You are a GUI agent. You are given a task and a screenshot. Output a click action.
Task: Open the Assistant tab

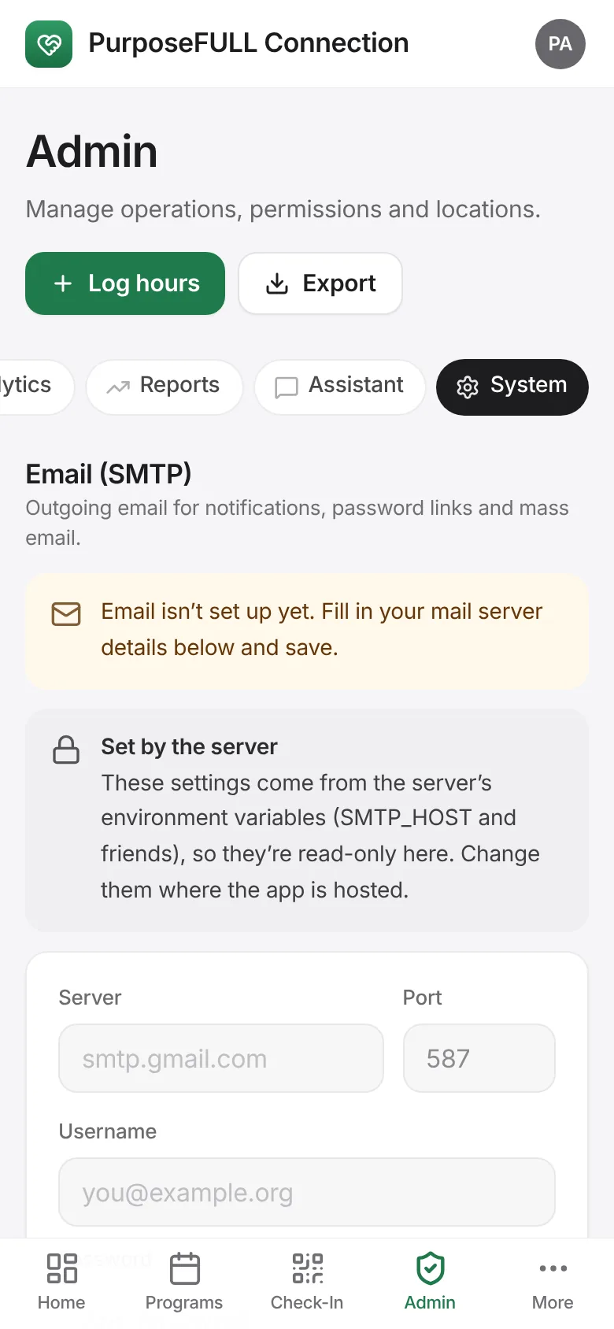click(x=339, y=387)
